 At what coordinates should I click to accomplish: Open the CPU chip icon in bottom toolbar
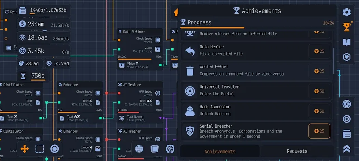pyautogui.click(x=155, y=149)
